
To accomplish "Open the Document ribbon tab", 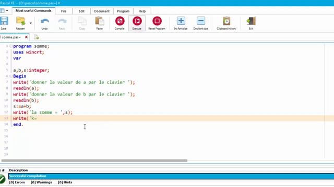I will 102,11.
